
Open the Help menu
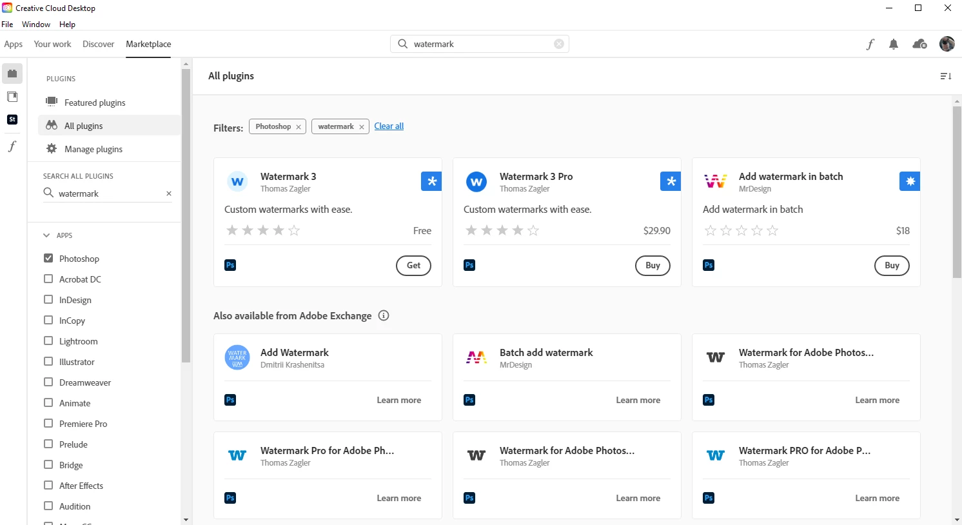click(67, 25)
